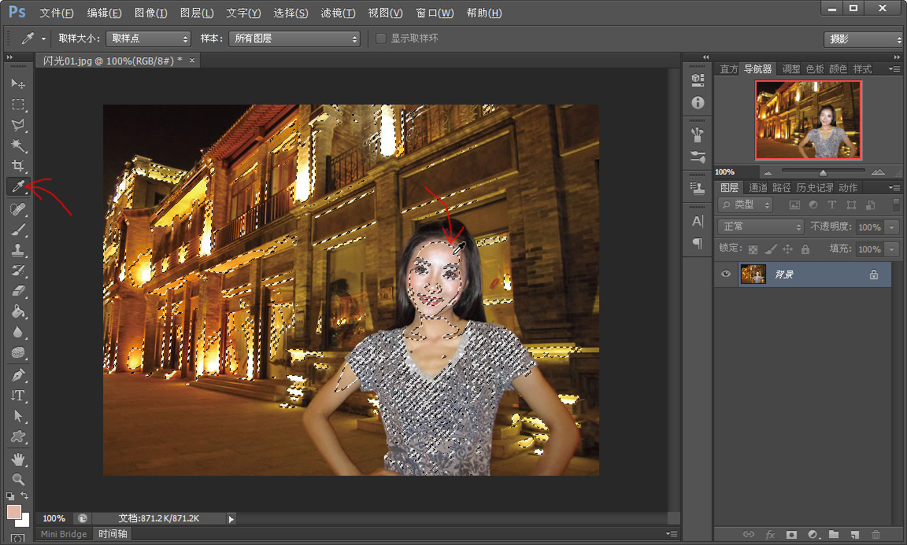Viewport: 907px width, 545px height.
Task: Choose the Lasso tool
Action: [18, 125]
